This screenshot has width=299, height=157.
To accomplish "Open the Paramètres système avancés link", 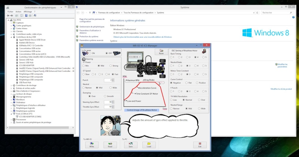I will pyautogui.click(x=91, y=40).
